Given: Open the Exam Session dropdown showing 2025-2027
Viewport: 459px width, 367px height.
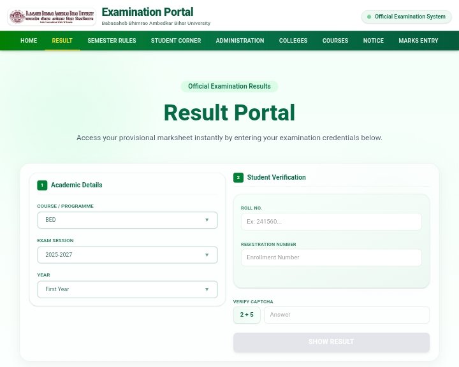Looking at the screenshot, I should 127,255.
